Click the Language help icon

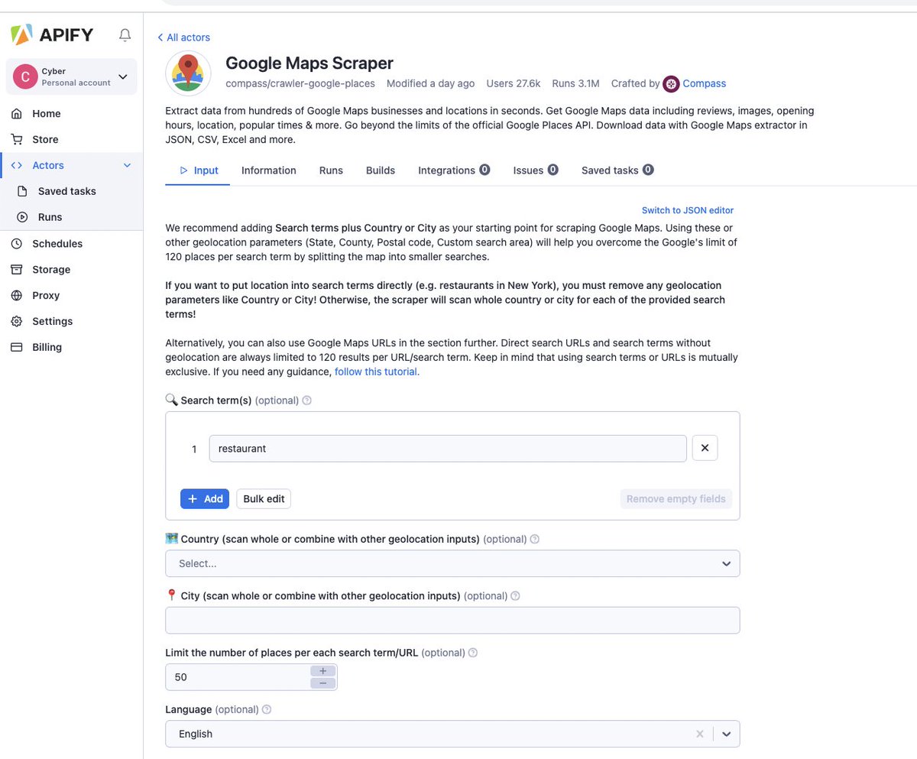(267, 709)
